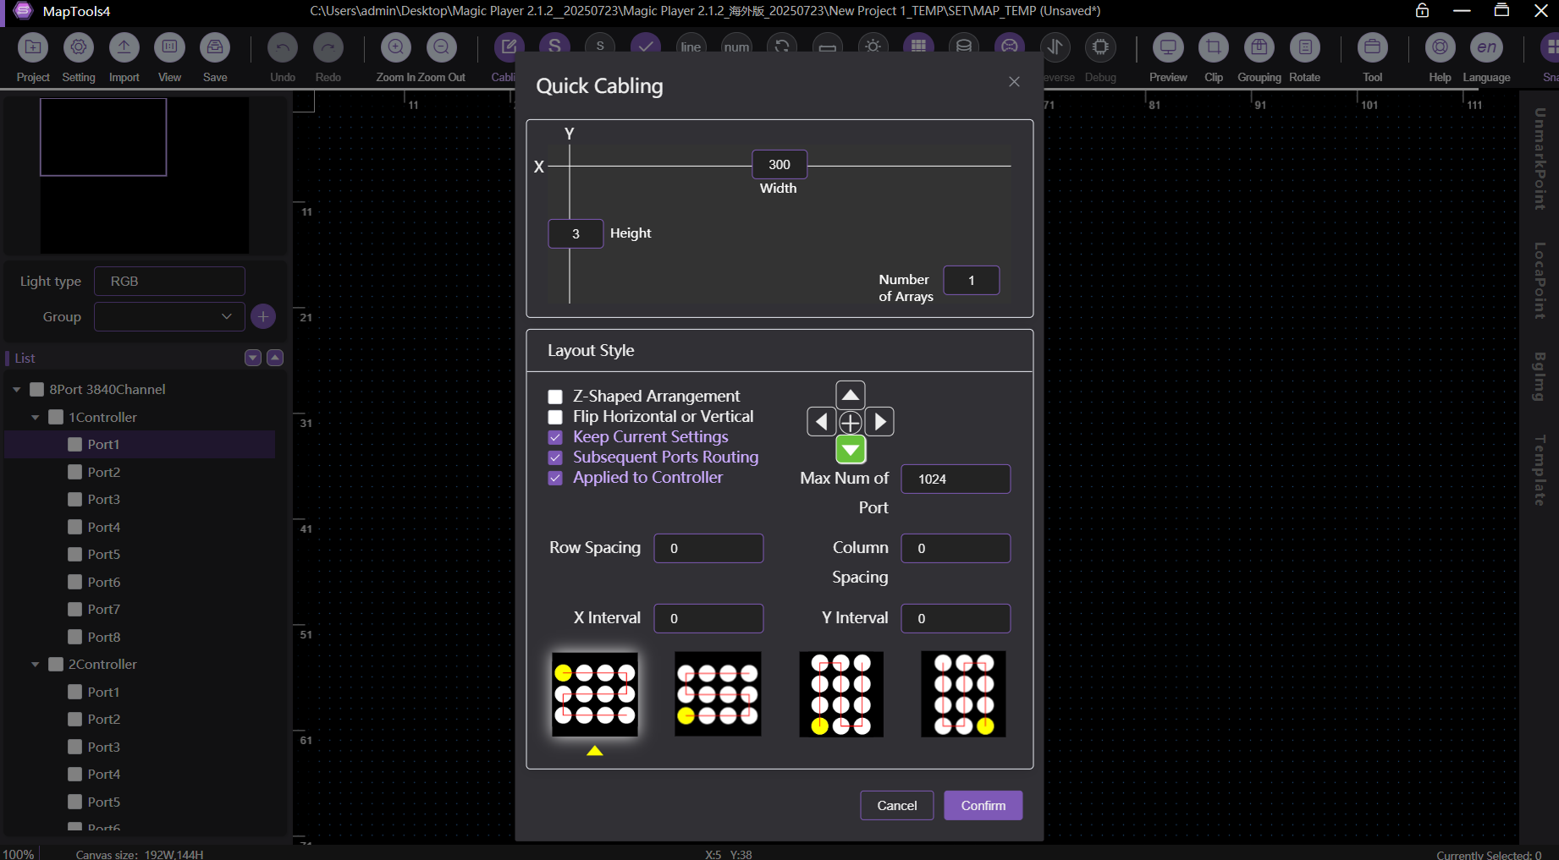The image size is (1559, 860).
Task: Open the Template side tab
Action: tap(1540, 470)
